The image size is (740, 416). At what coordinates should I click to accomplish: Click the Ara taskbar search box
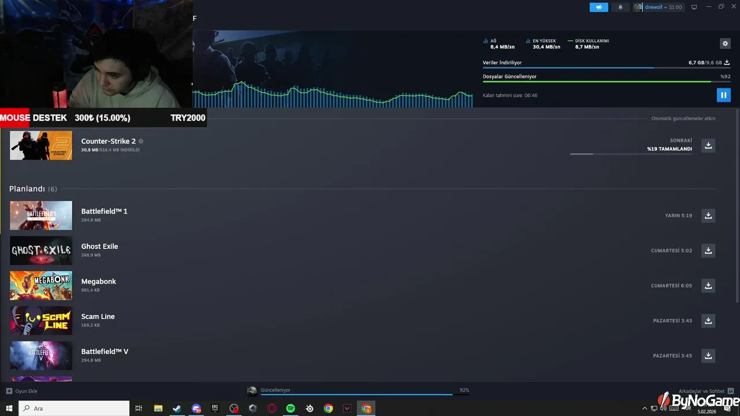click(x=74, y=408)
